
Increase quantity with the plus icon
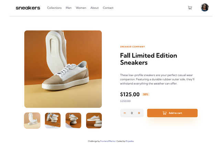pos(139,113)
